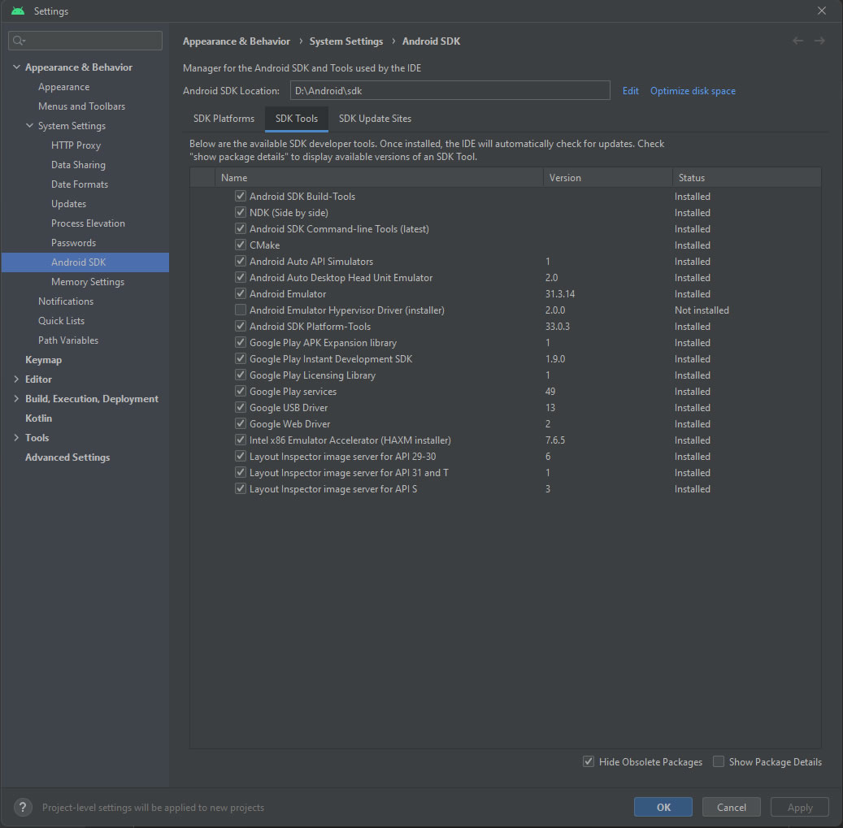Click version 7.6.5 cell
Screen dimensions: 843x828
[x=555, y=440]
